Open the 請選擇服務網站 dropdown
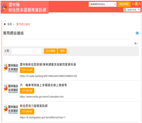Viewport: 142px width, 123px height. [x=103, y=4]
